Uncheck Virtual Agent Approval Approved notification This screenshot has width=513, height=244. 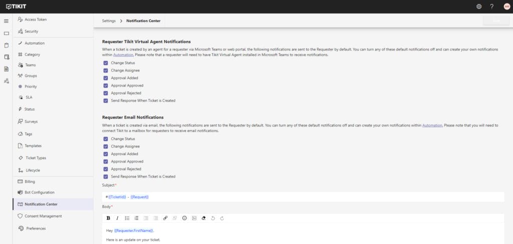point(106,85)
